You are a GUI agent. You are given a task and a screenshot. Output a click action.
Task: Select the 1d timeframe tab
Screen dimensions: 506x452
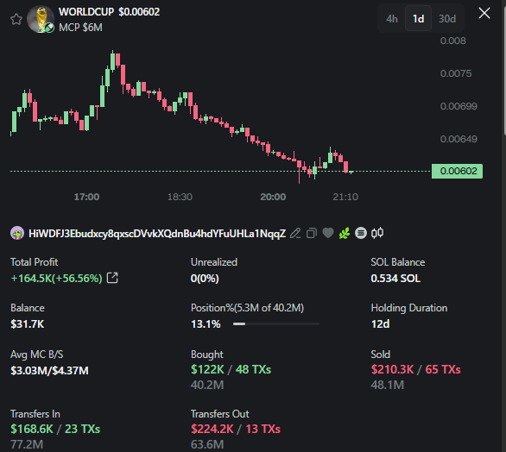tap(418, 19)
